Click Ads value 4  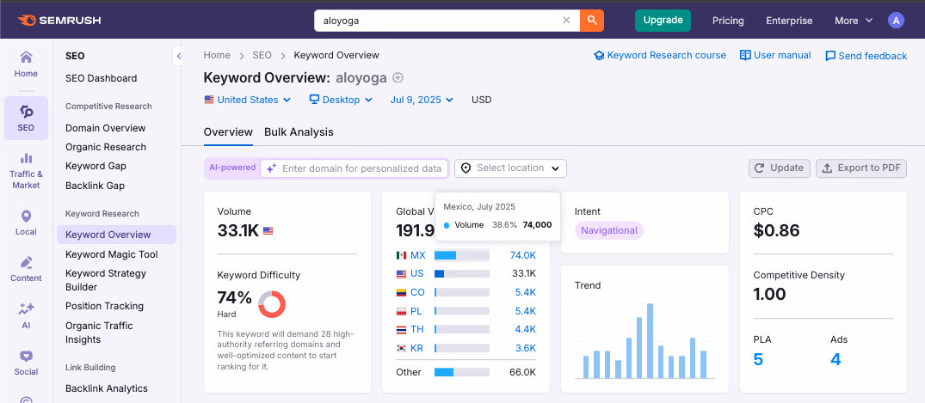point(836,359)
